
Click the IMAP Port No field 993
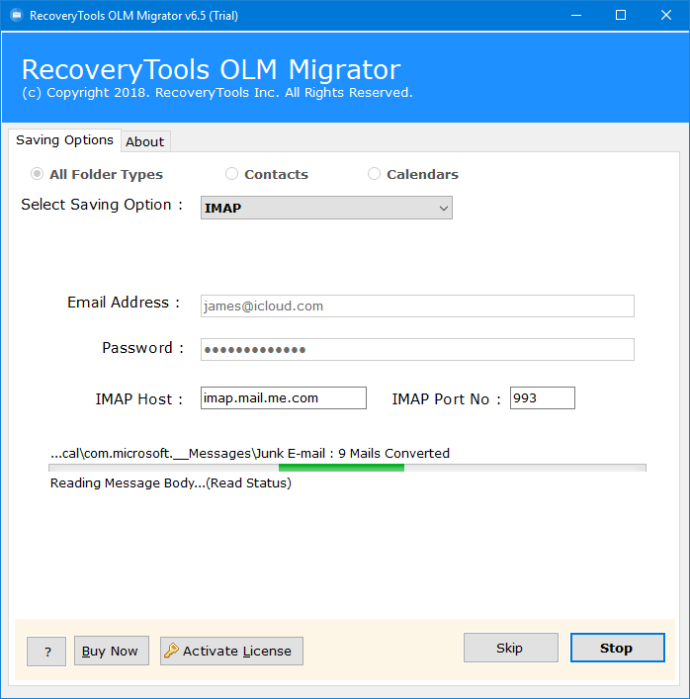pyautogui.click(x=543, y=398)
